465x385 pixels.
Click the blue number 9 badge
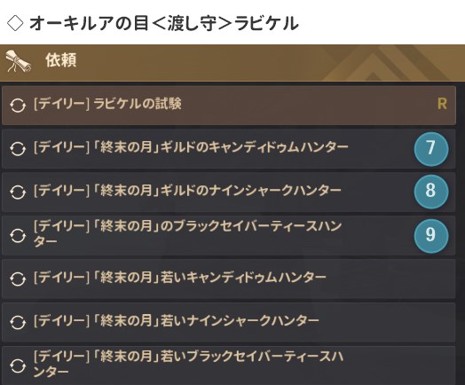click(431, 235)
